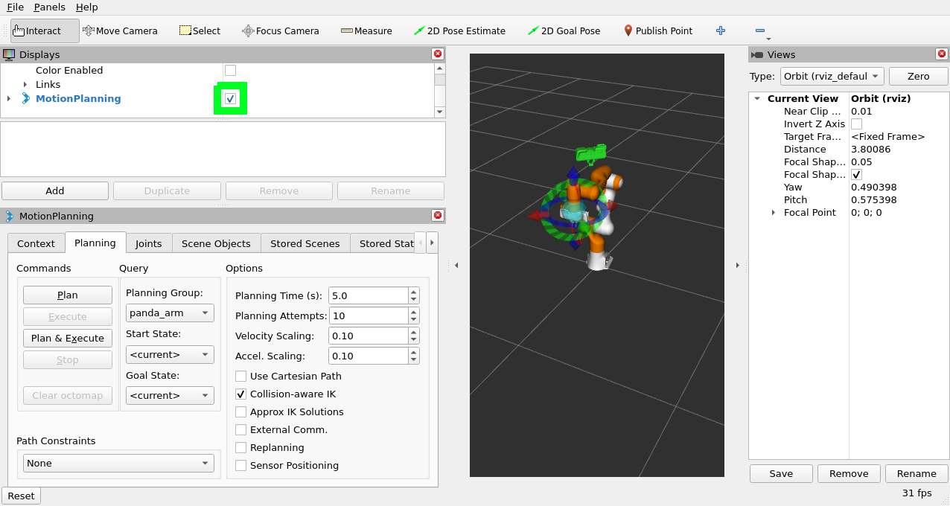Activate the Move Camera tool
This screenshot has height=506, width=950.
click(x=120, y=31)
